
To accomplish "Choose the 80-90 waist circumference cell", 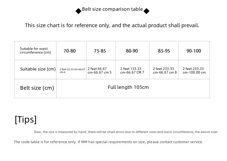I will click(132, 51).
